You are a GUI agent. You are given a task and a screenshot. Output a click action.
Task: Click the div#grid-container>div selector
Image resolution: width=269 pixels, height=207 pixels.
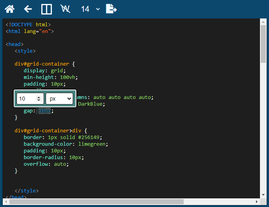[48, 131]
